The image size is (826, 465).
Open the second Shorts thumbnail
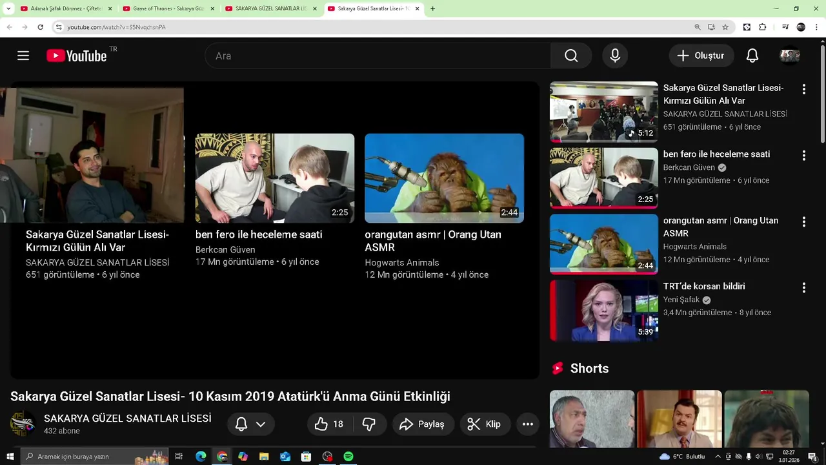[x=679, y=418]
